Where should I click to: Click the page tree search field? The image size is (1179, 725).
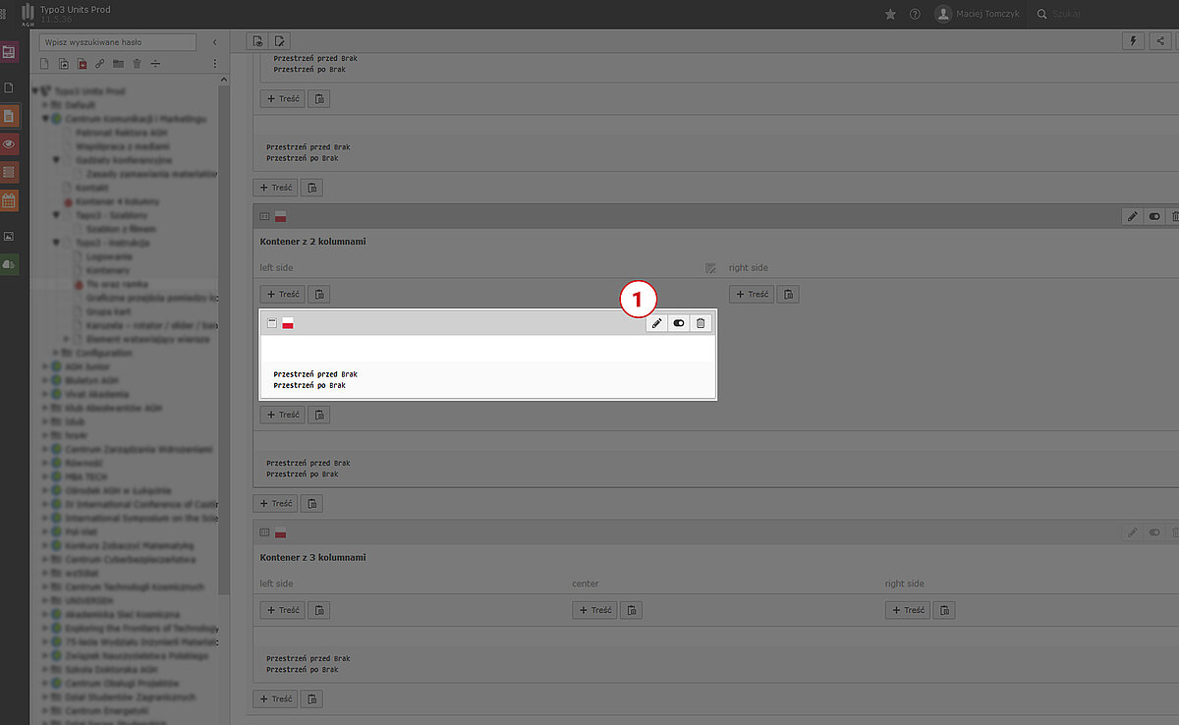[x=118, y=43]
